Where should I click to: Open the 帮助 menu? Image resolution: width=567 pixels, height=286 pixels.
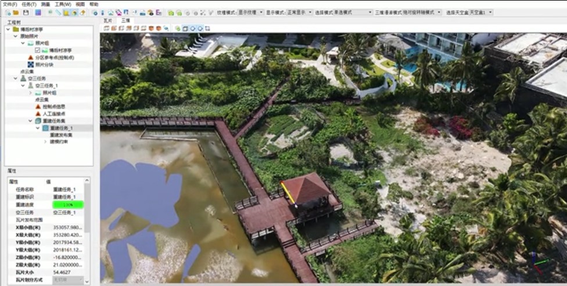point(94,4)
